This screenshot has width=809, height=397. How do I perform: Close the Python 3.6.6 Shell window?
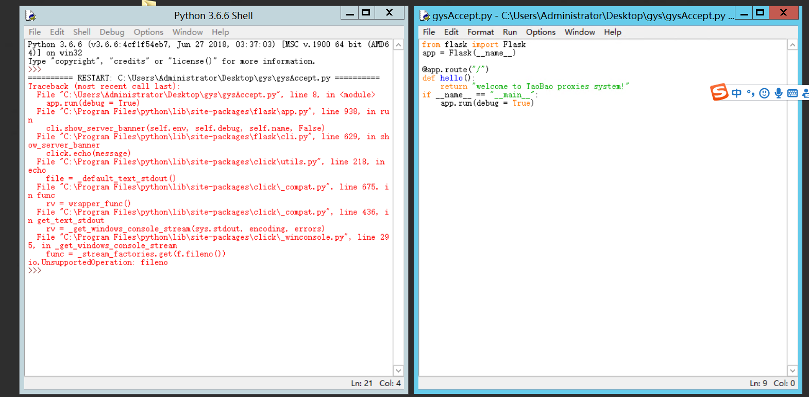coord(390,13)
